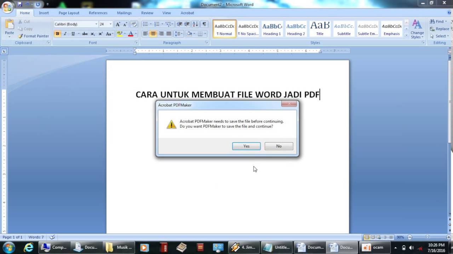Select Align Text Right
Image resolution: width=453 pixels, height=254 pixels.
click(x=161, y=34)
